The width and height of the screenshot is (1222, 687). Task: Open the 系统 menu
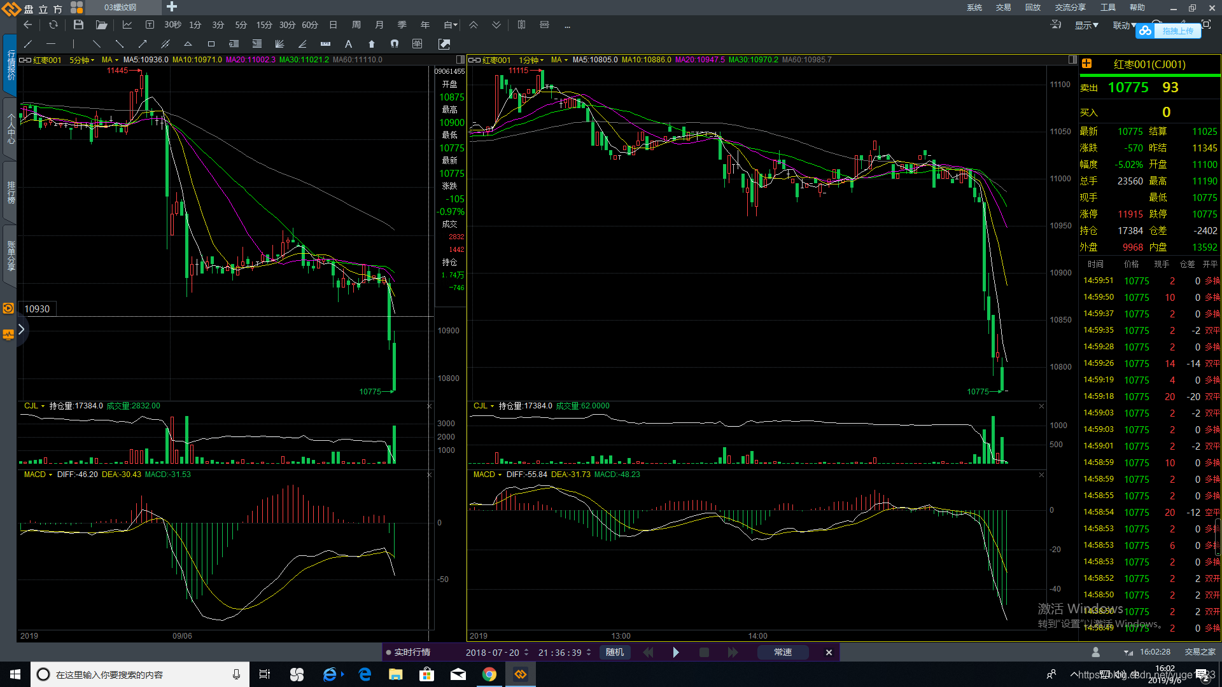pos(974,8)
